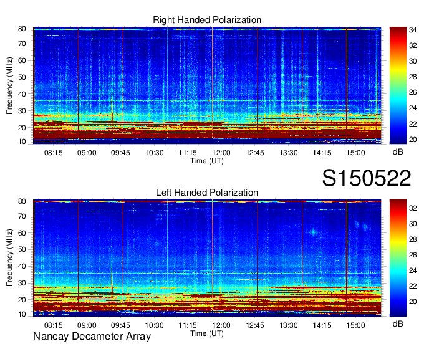Image resolution: width=424 pixels, height=344 pixels.
Task: Click the 12:45 time tick of the Left Handed plot
Action: point(255,325)
